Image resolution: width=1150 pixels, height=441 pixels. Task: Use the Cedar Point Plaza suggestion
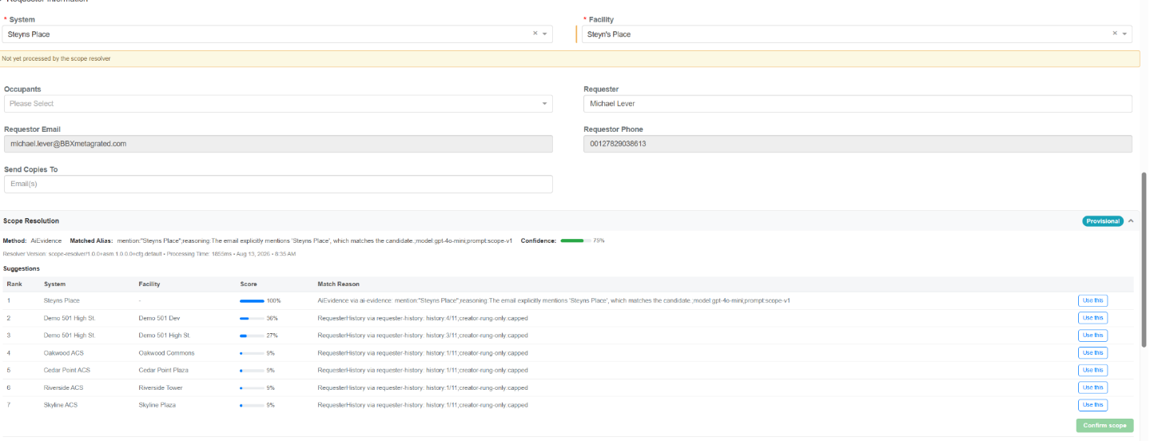pyautogui.click(x=1092, y=371)
